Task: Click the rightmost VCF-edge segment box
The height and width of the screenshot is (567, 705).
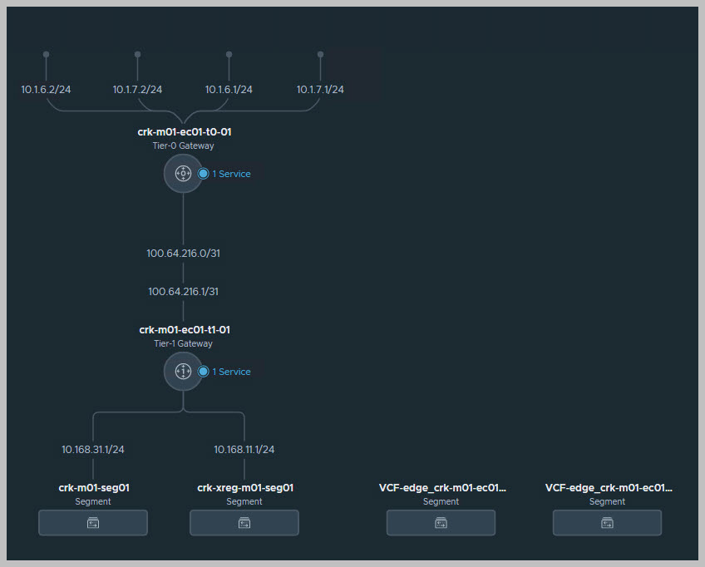Action: pyautogui.click(x=607, y=523)
